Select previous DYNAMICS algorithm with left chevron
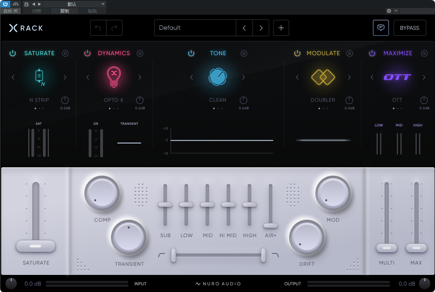The image size is (435, 292). click(x=87, y=77)
